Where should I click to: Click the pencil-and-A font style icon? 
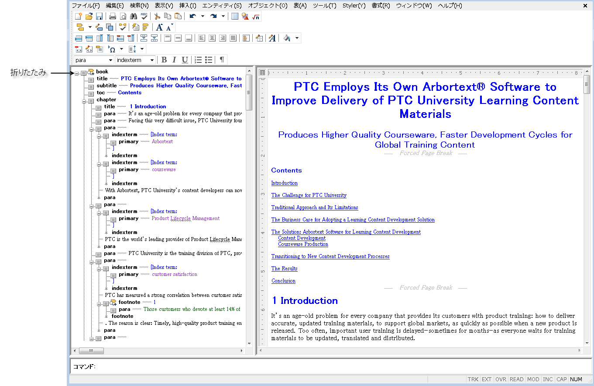pyautogui.click(x=272, y=38)
